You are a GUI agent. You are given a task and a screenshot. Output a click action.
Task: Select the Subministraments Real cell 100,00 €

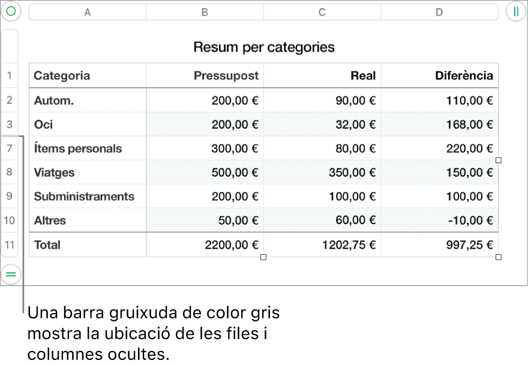[322, 197]
